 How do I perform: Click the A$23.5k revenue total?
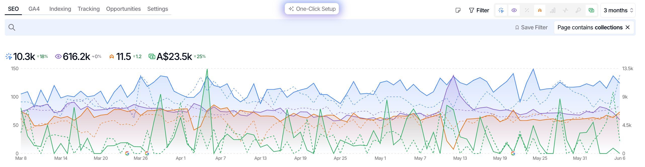click(x=174, y=57)
